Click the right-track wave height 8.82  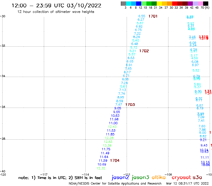(x=203, y=136)
